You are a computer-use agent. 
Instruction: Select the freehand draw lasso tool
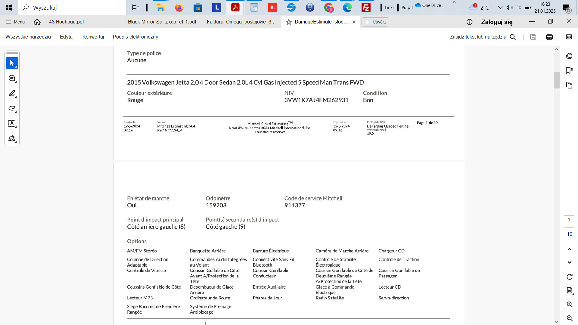point(12,108)
